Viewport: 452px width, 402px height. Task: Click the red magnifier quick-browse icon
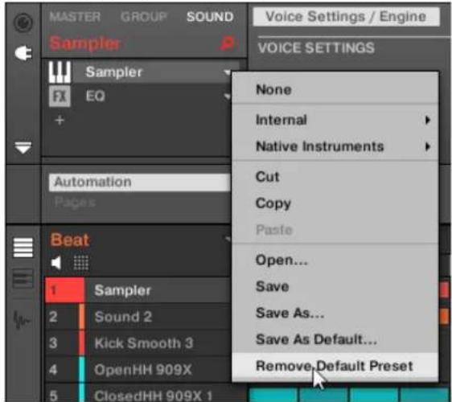click(x=227, y=43)
